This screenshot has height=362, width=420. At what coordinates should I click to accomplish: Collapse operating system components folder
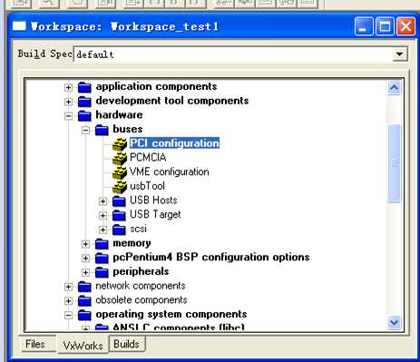click(68, 316)
